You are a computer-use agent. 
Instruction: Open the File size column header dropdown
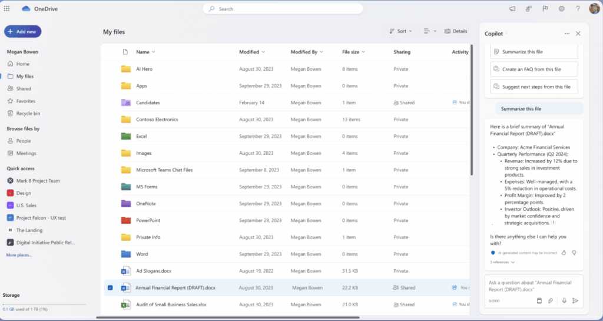(353, 52)
